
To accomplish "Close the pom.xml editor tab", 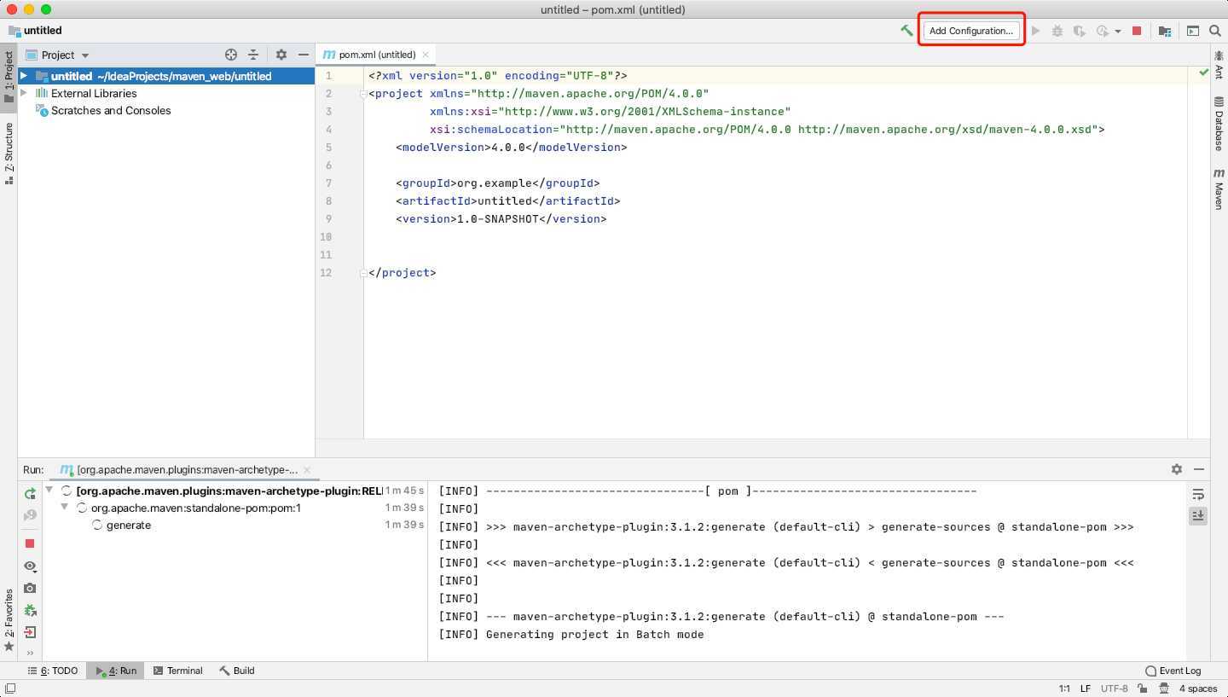I will (x=426, y=55).
